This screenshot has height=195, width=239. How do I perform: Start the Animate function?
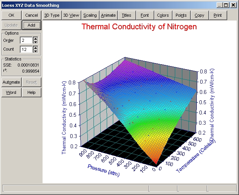click(x=108, y=15)
